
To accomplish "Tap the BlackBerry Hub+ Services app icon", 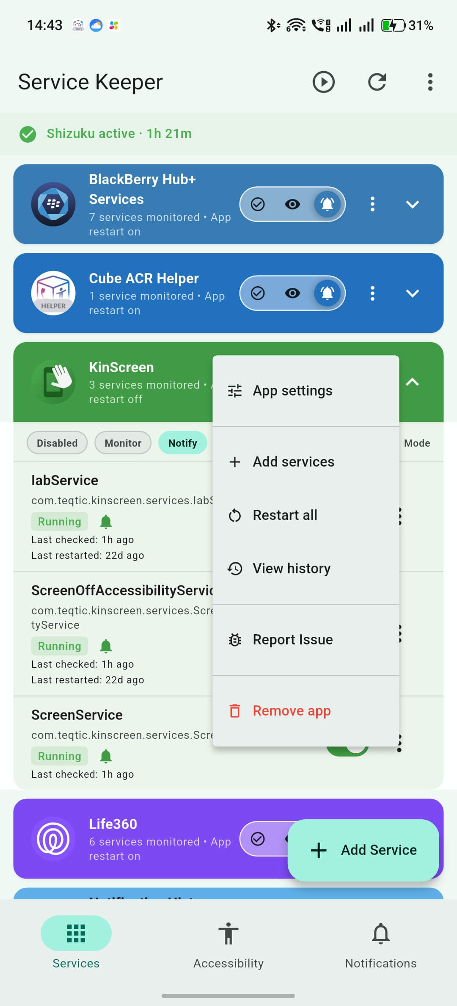I will (53, 204).
